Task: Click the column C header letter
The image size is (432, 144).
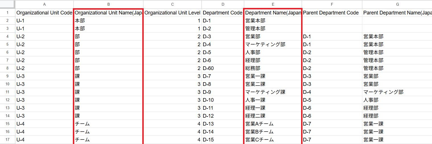Action: coord(172,4)
